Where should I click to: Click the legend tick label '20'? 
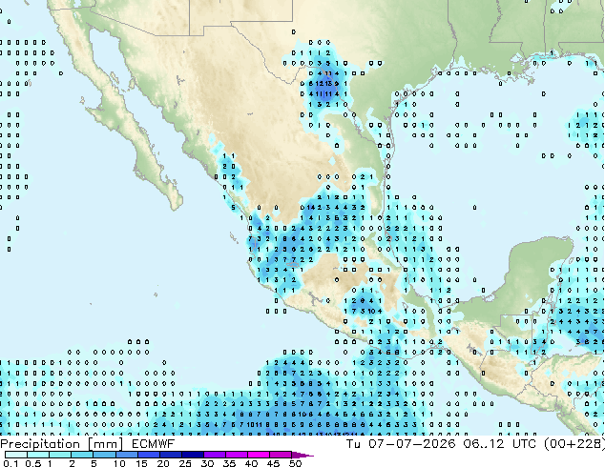tap(163, 463)
